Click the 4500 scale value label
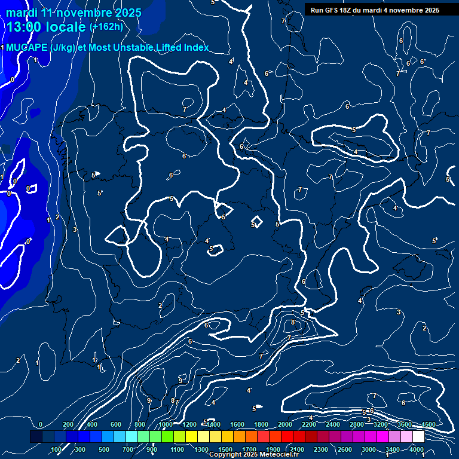 tap(429, 424)
